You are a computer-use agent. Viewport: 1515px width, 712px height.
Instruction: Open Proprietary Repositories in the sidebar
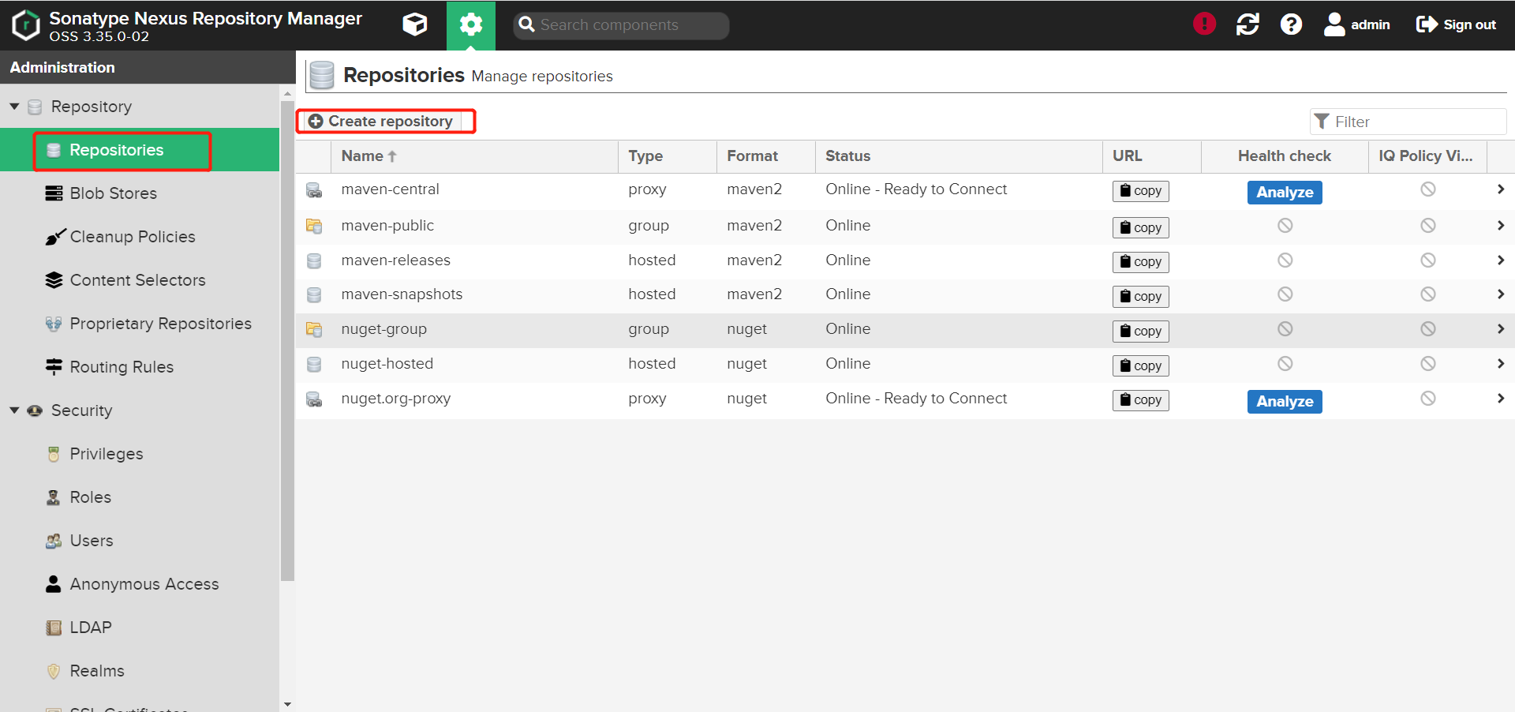[x=140, y=324]
